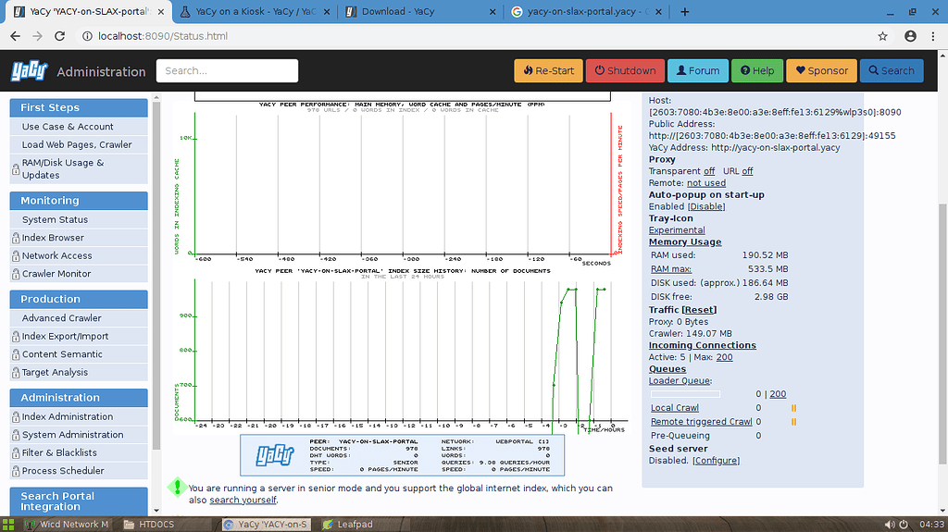The height and width of the screenshot is (532, 948).
Task: Click the URL proxy off link
Action: click(x=747, y=171)
